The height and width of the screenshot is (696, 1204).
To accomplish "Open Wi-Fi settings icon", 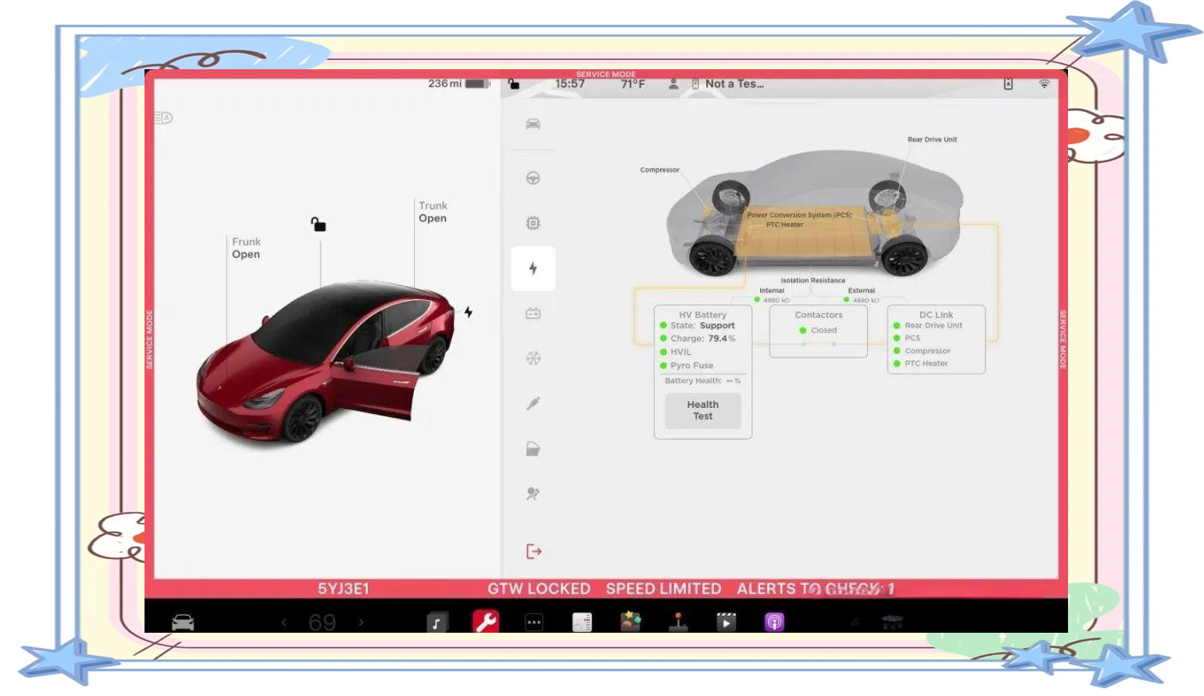I will tap(1044, 84).
